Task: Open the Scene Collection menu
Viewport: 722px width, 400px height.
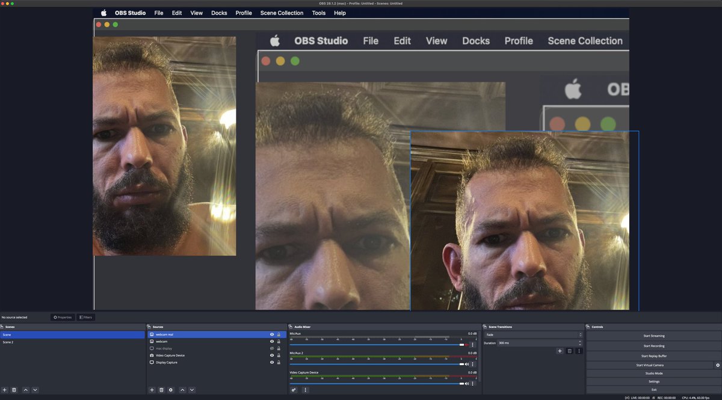Action: [282, 13]
